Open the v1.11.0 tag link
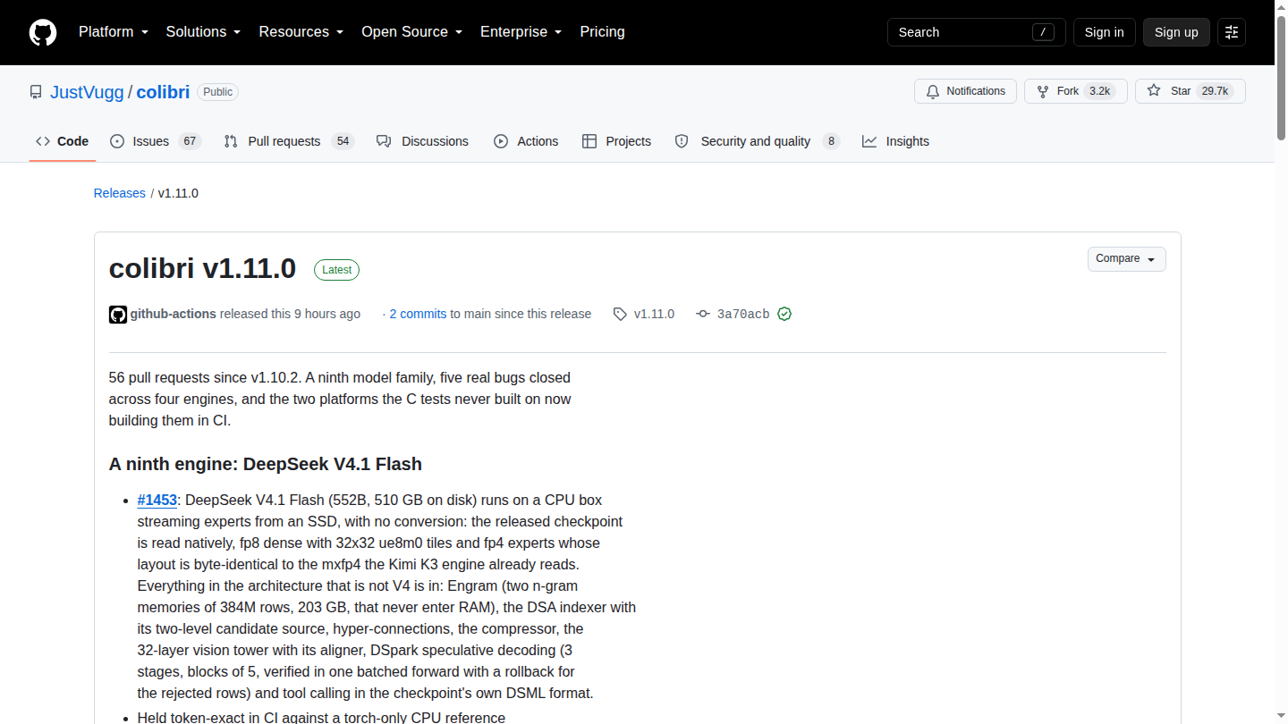Viewport: 1288px width, 724px height. click(x=654, y=314)
